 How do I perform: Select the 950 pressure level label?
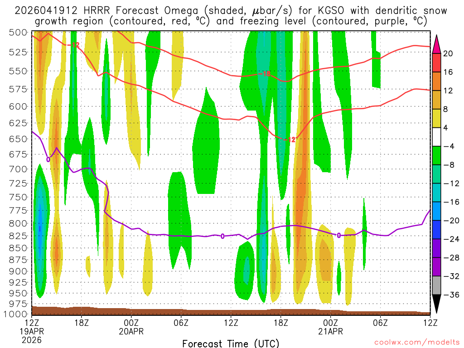pos(18,293)
